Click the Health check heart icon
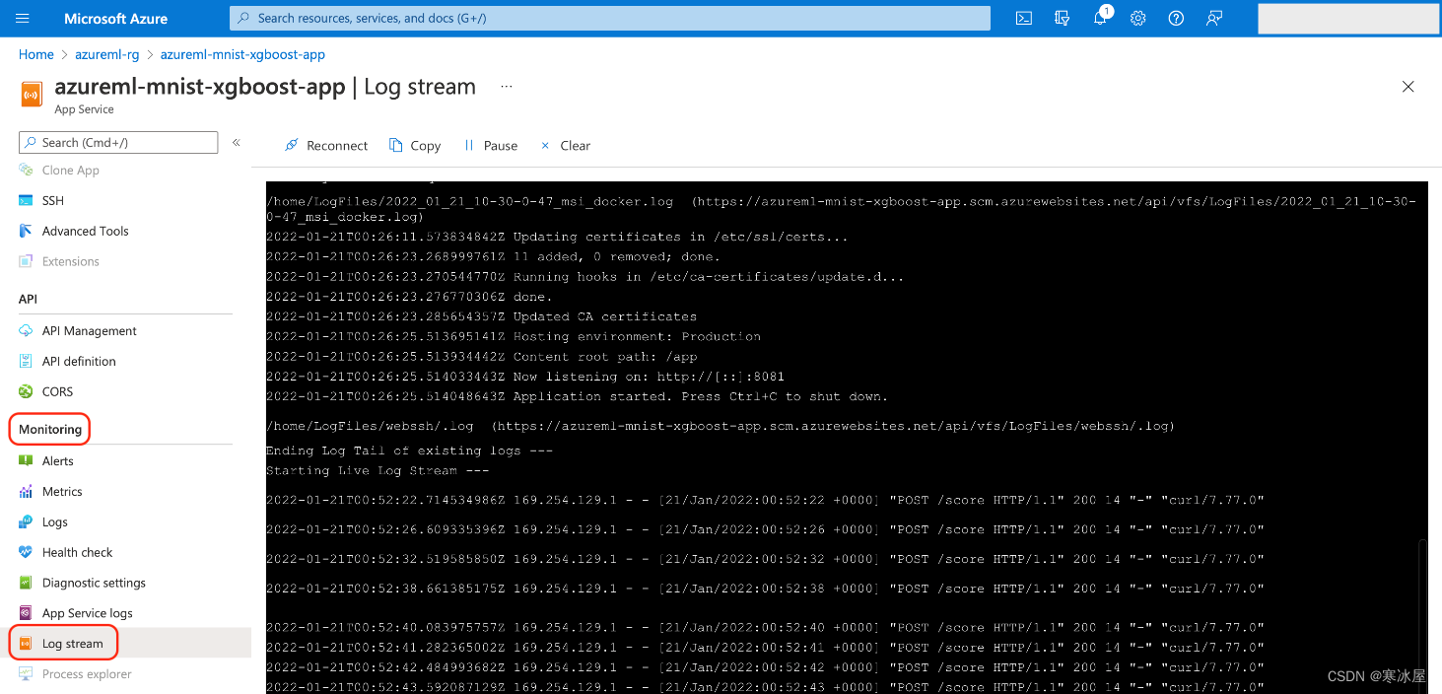The height and width of the screenshot is (694, 1442). click(x=26, y=552)
